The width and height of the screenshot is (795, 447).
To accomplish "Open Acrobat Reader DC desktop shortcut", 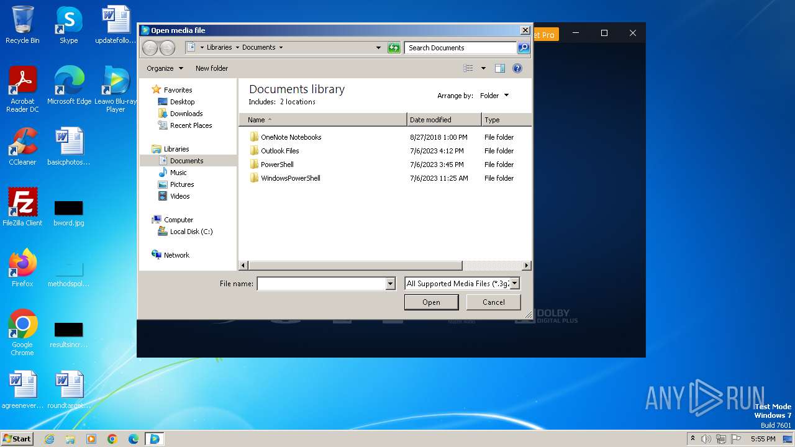I will (22, 89).
